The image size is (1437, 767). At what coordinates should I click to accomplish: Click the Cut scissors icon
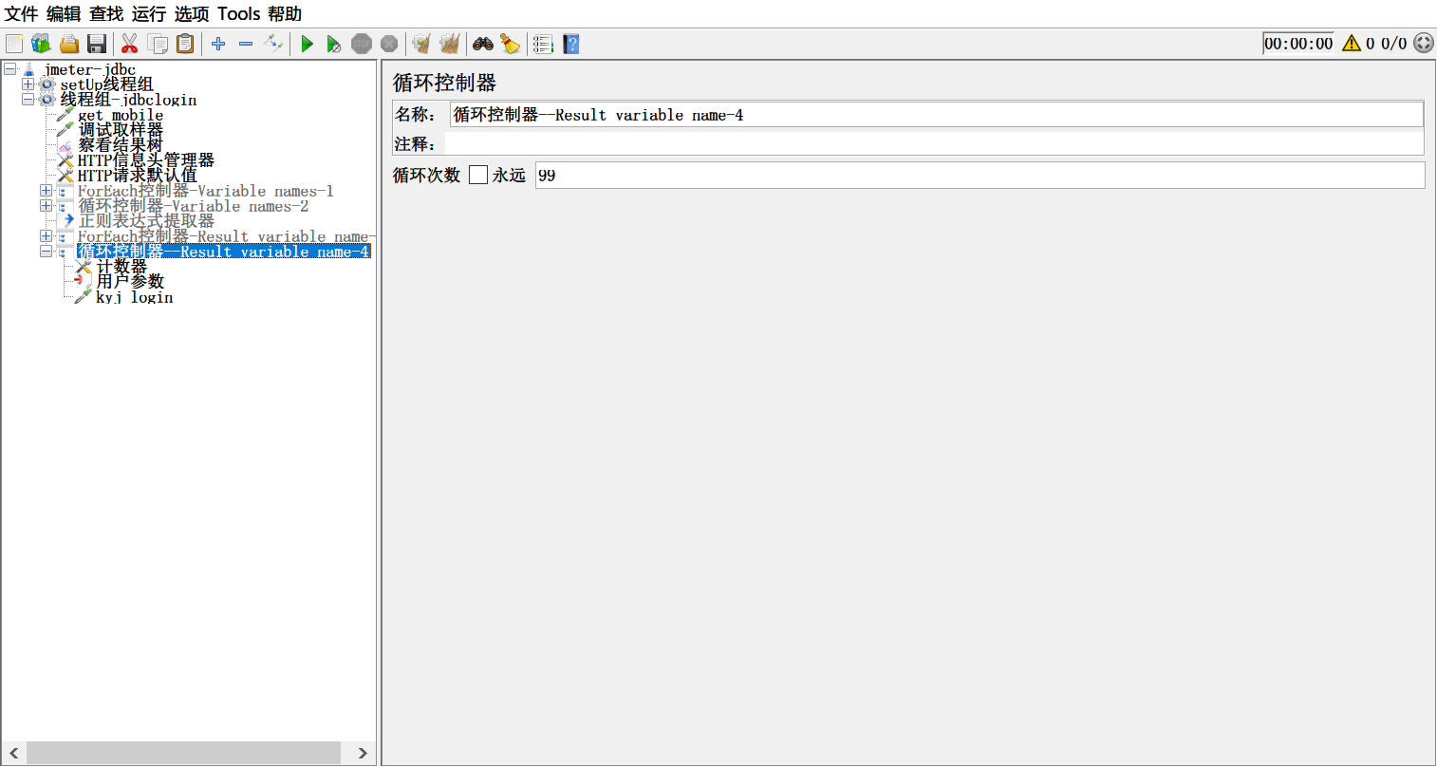click(x=130, y=44)
